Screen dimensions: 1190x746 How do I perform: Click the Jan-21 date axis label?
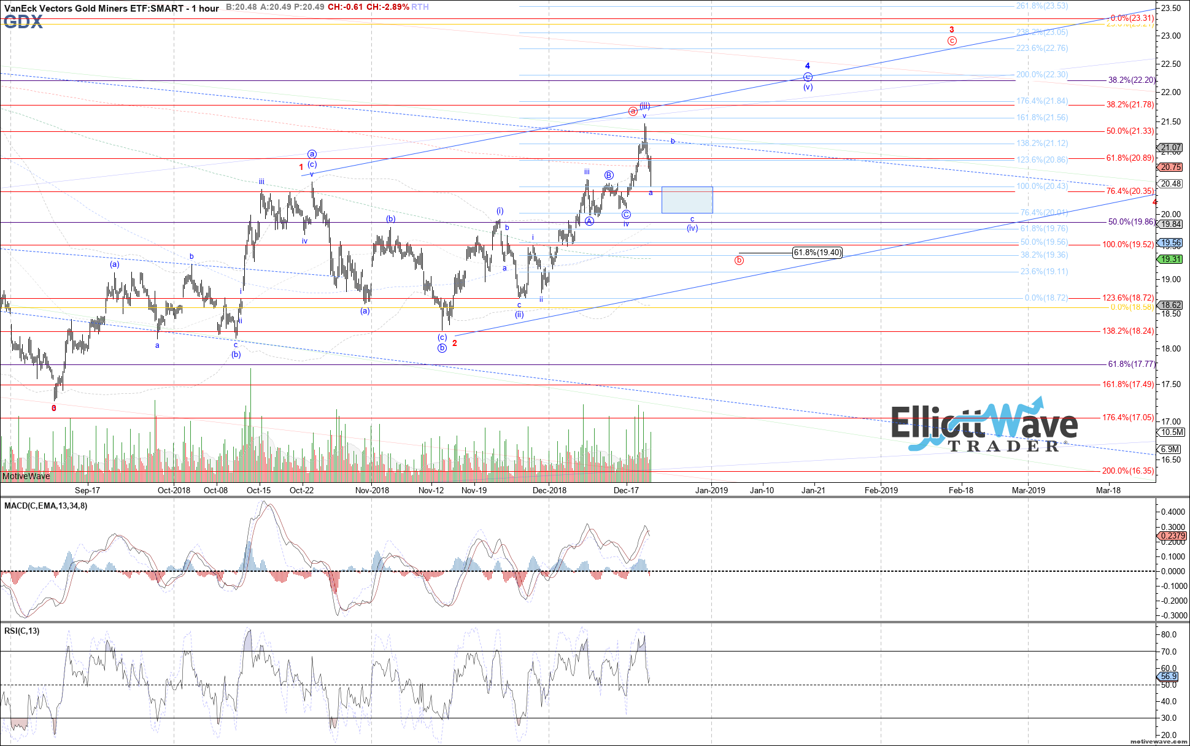(813, 490)
